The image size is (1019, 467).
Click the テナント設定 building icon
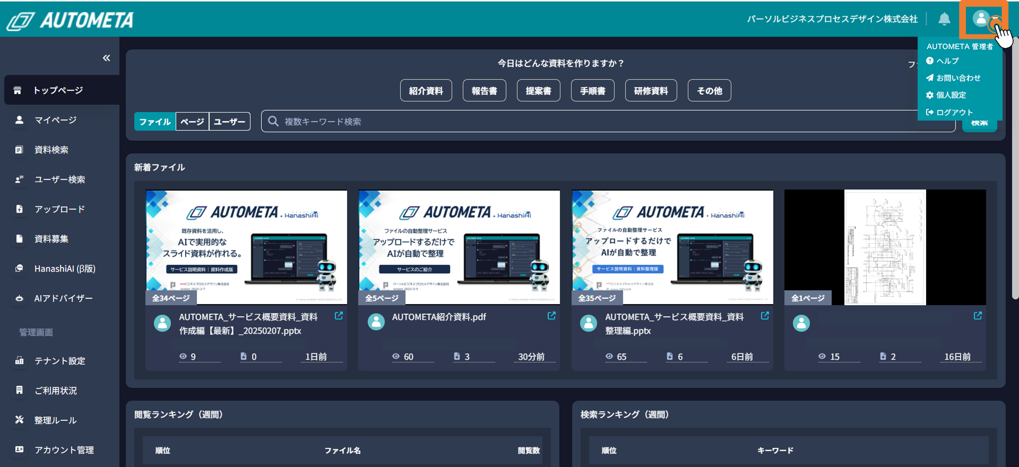point(19,360)
